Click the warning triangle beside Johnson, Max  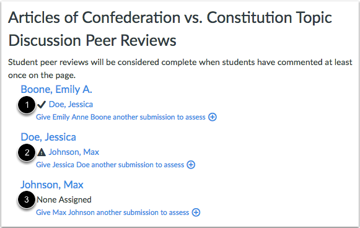(x=42, y=152)
